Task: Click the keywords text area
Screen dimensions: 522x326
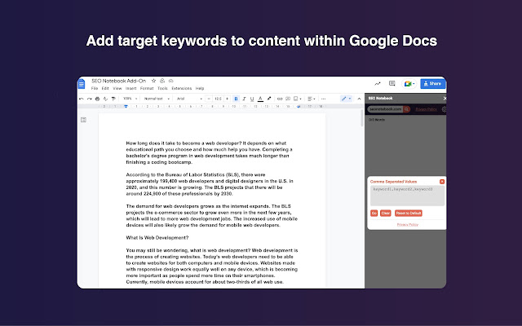Action: [408, 196]
